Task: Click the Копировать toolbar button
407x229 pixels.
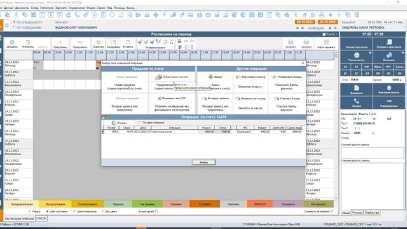Action: 113,44
